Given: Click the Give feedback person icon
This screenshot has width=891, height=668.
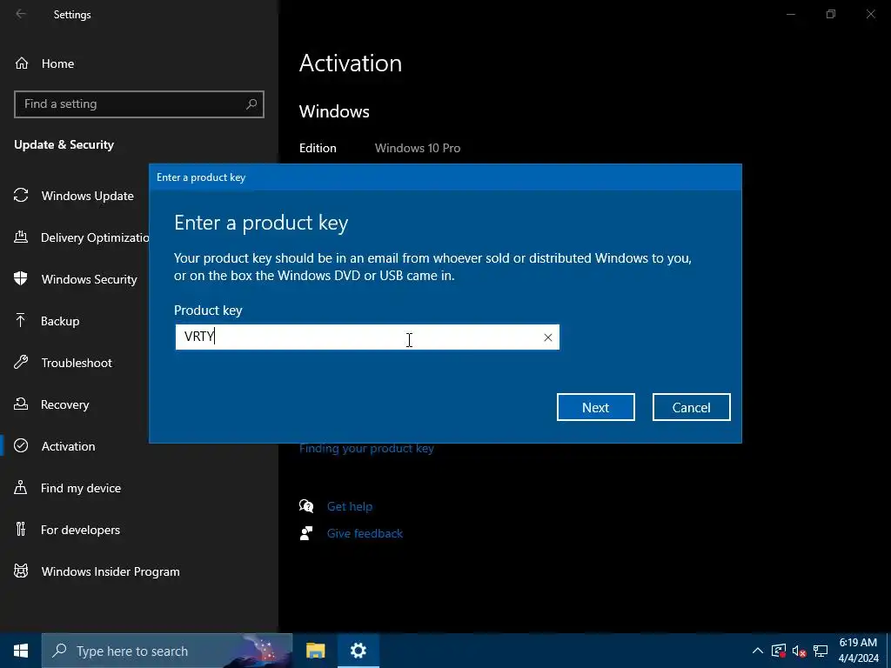Looking at the screenshot, I should pyautogui.click(x=306, y=533).
